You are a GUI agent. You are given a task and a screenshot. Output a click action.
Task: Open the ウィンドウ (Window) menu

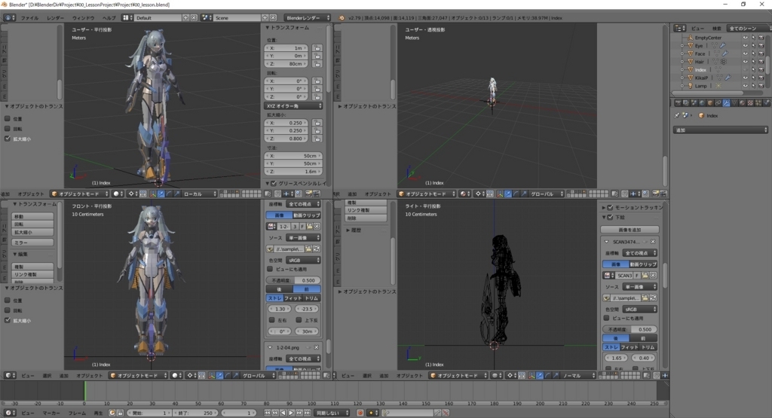(x=83, y=18)
